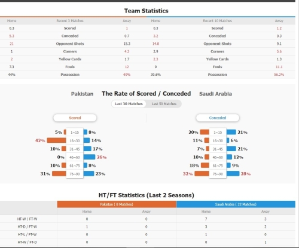299x248 pixels.
Task: Click the Saudi Arabia (22 Matches) header
Action: pos(236,204)
